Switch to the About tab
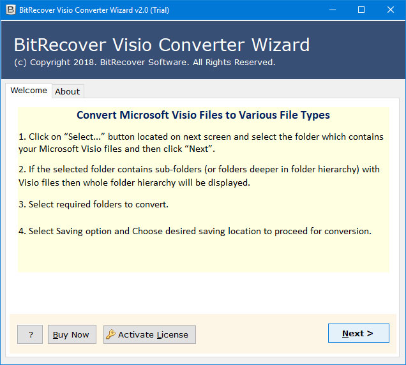Image resolution: width=406 pixels, height=365 pixels. [x=67, y=91]
